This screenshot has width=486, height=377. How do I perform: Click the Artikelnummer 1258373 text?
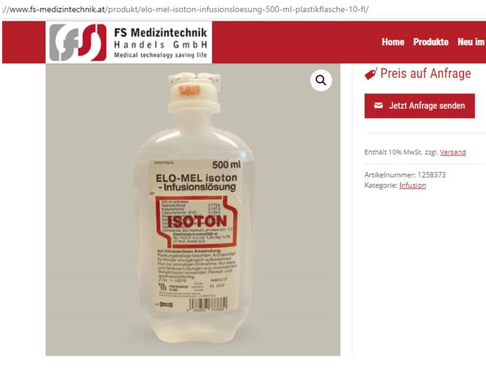point(405,175)
